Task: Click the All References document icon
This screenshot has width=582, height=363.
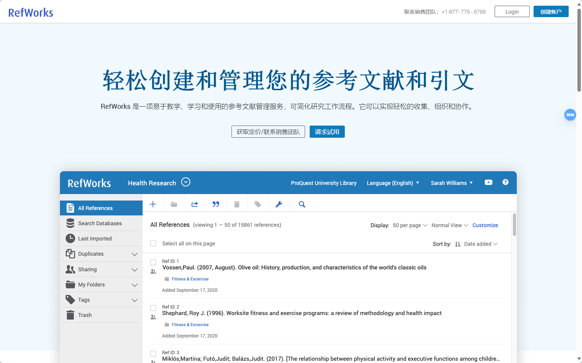Action: [x=70, y=208]
